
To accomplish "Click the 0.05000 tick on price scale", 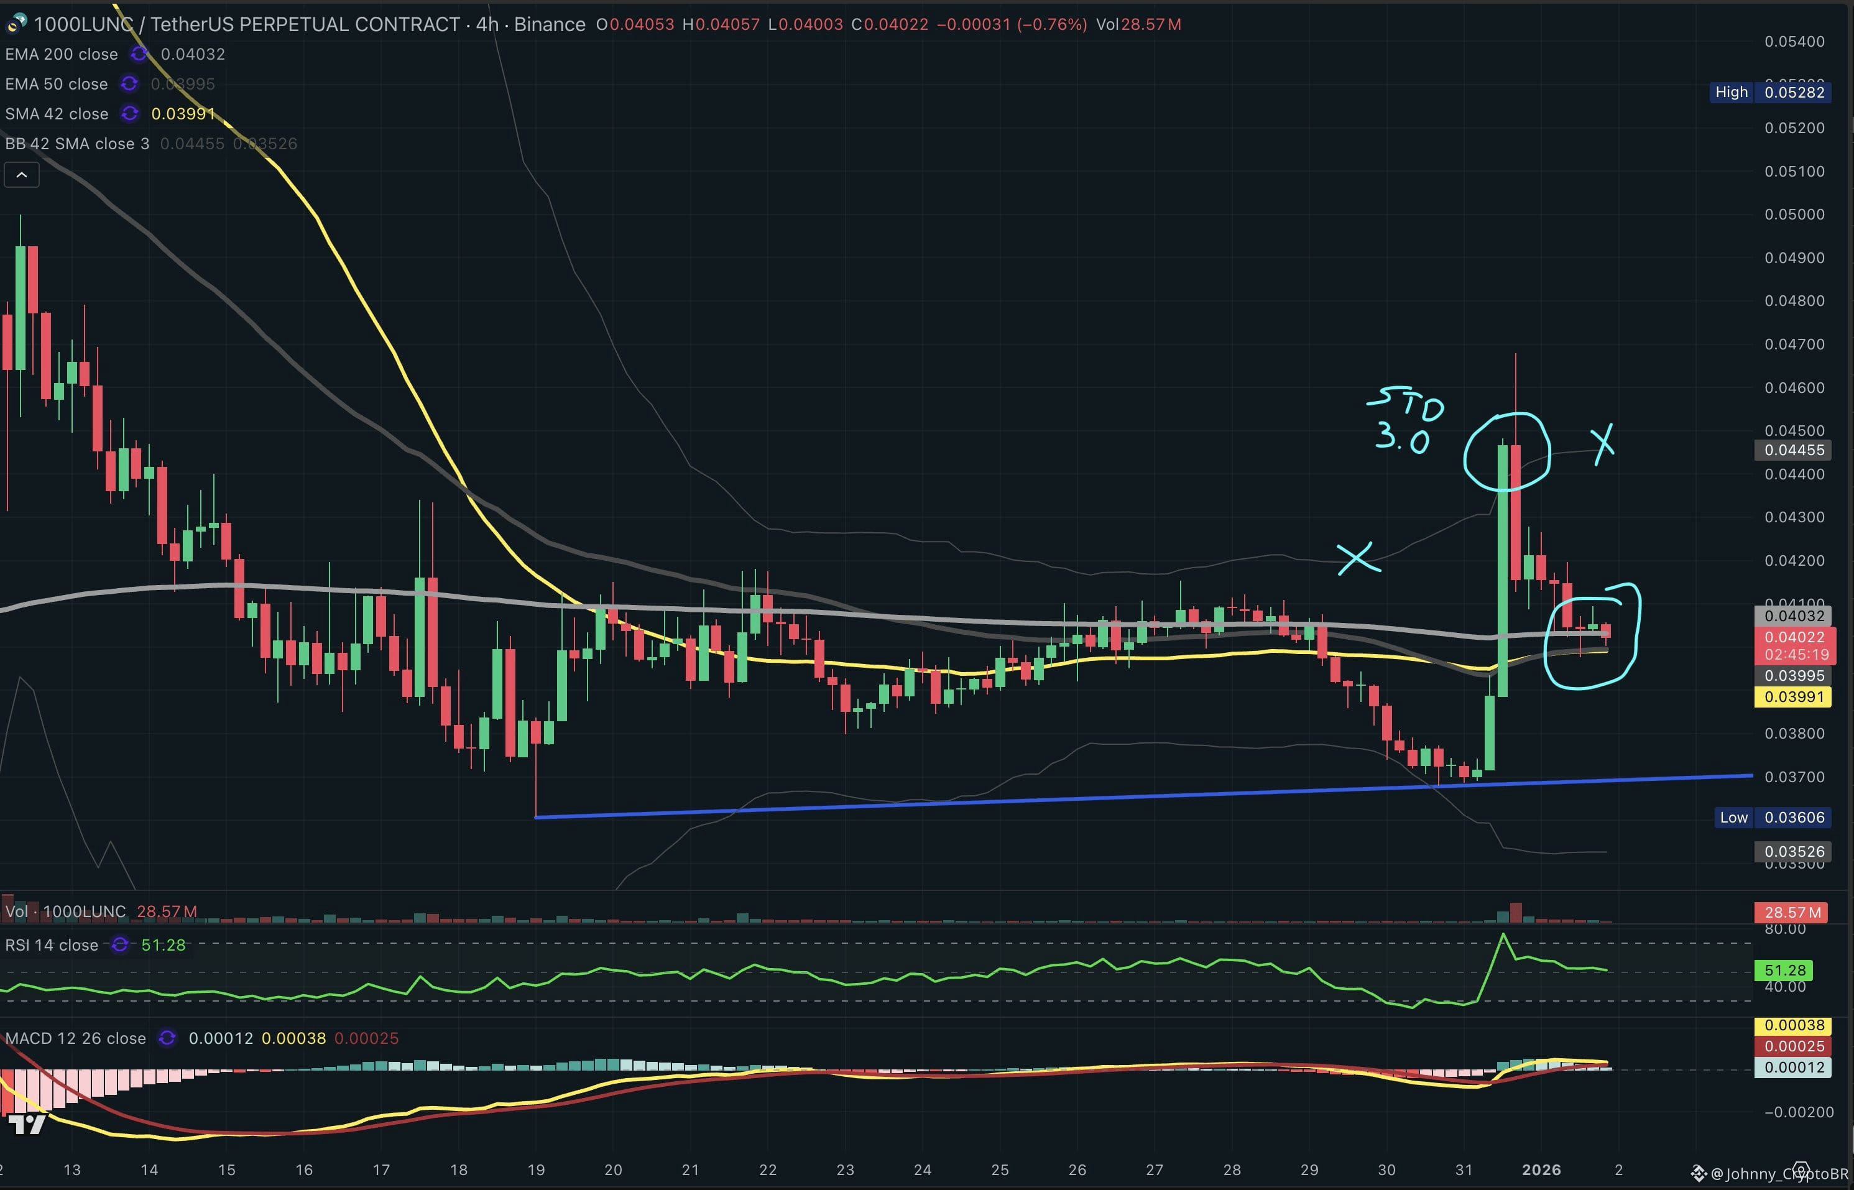I will [1794, 214].
